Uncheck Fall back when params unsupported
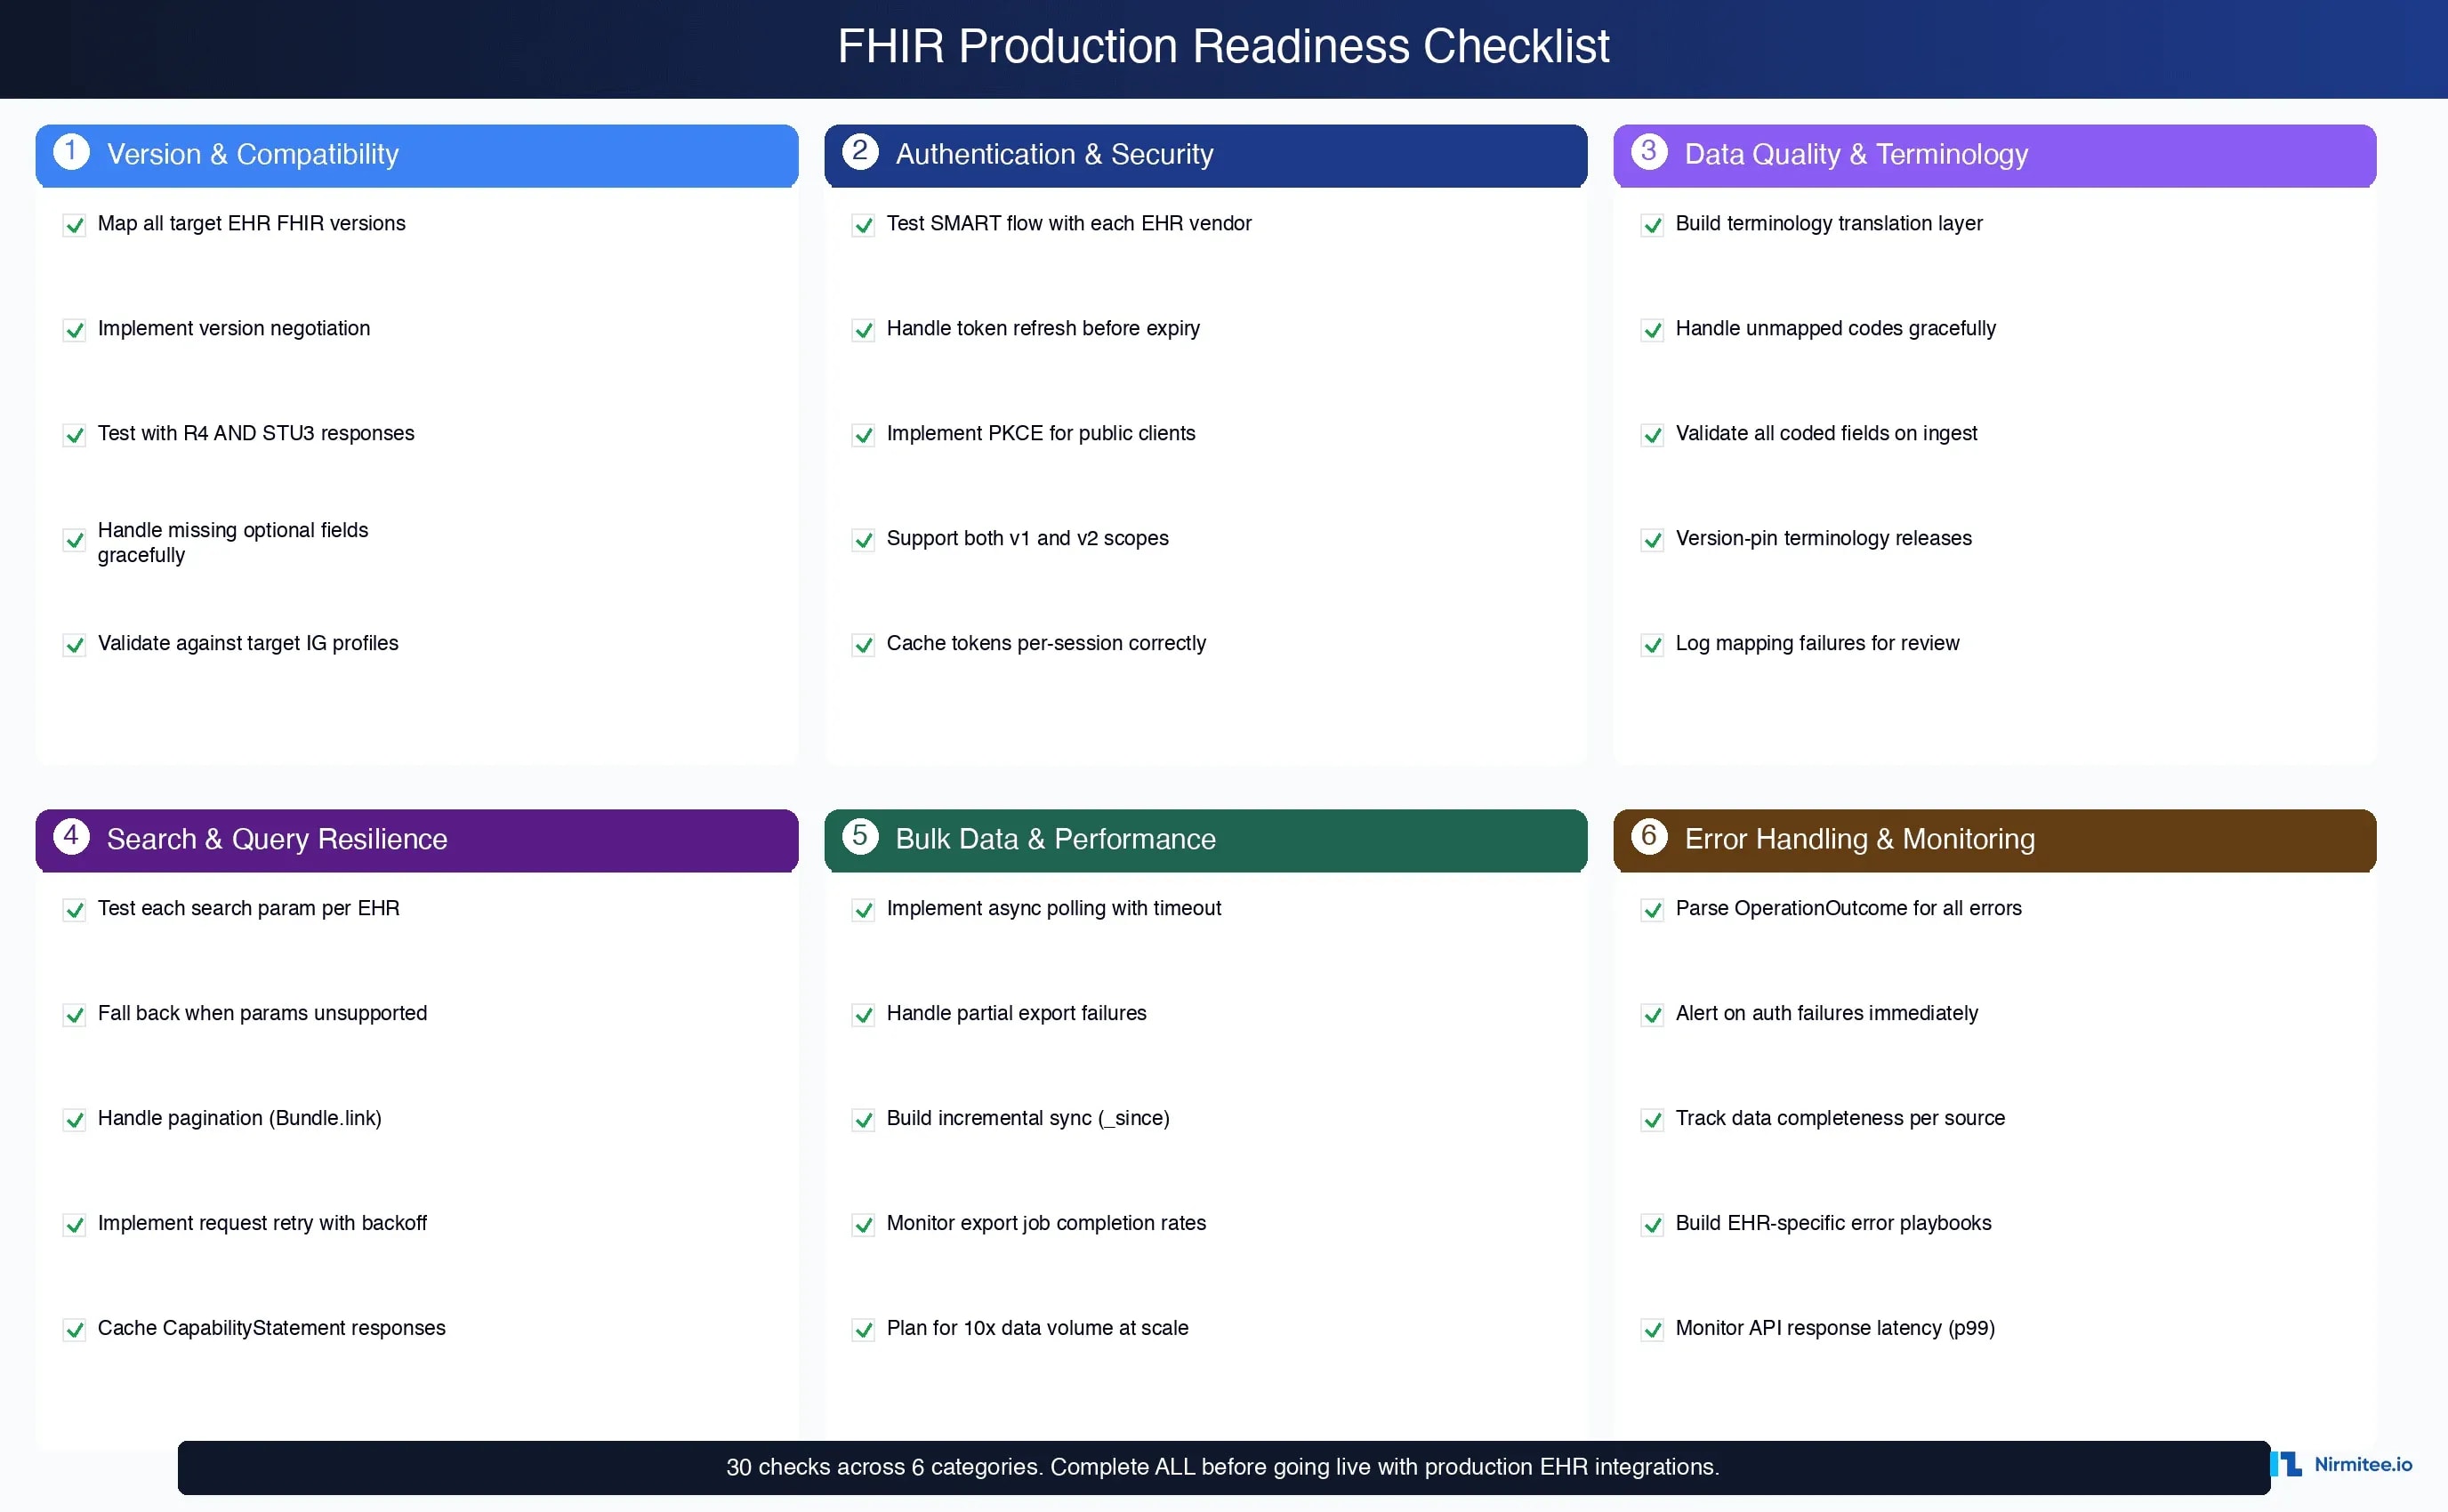 [x=74, y=1015]
